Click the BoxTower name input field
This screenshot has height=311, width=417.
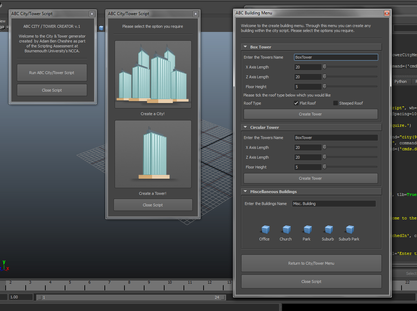(x=336, y=57)
